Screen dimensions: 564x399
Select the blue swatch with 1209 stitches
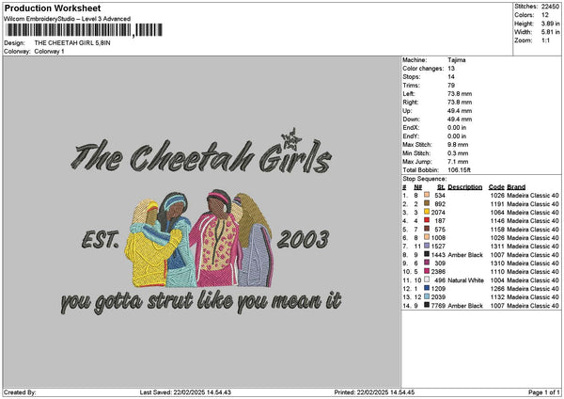(427, 288)
